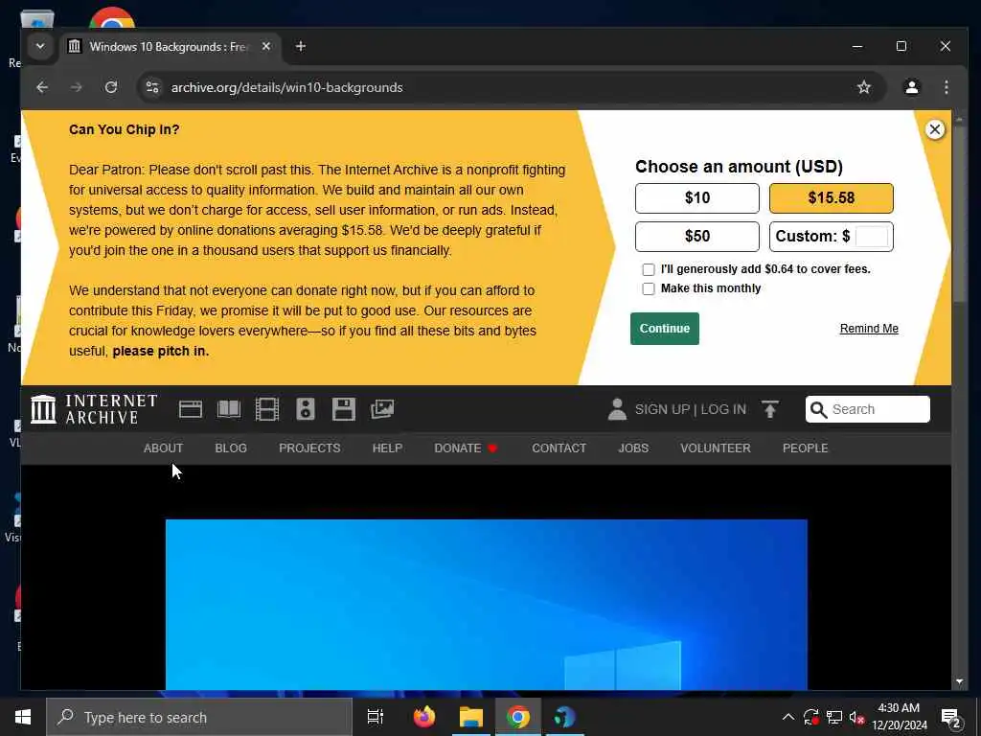Click the green Continue button
Image resolution: width=981 pixels, height=736 pixels.
665,329
